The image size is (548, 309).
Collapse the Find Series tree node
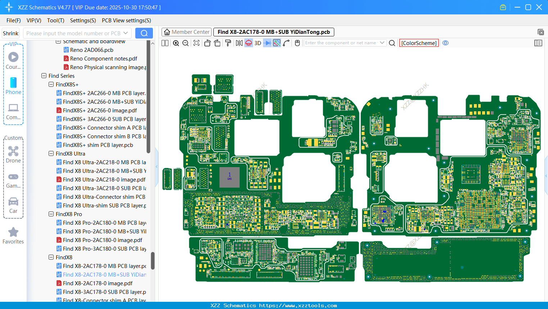pos(44,76)
